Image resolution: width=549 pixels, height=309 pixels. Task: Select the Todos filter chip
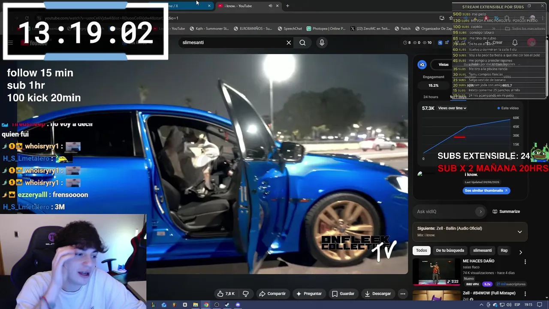(x=422, y=250)
